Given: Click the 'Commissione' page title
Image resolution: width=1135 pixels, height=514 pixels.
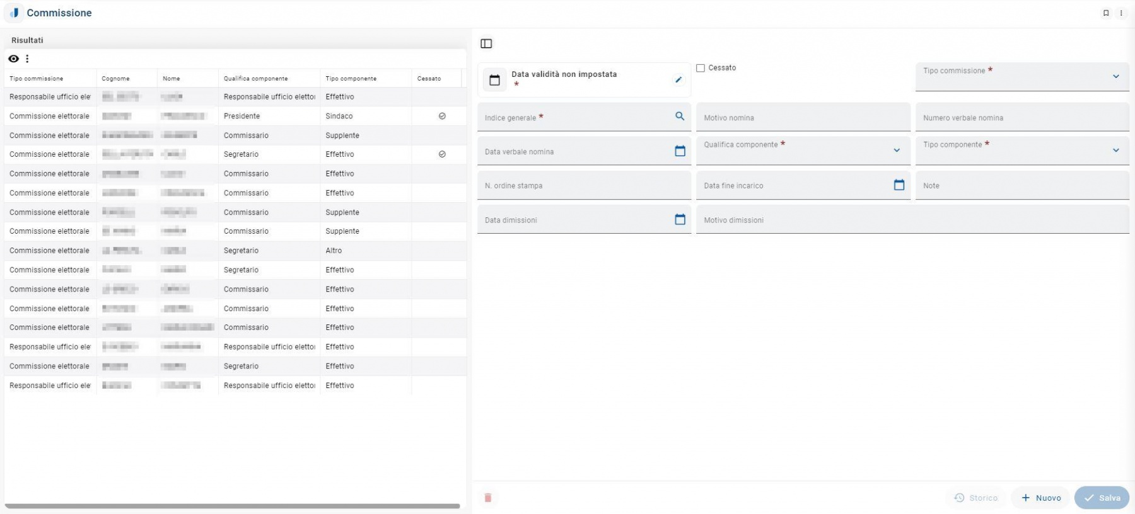Looking at the screenshot, I should coord(59,13).
